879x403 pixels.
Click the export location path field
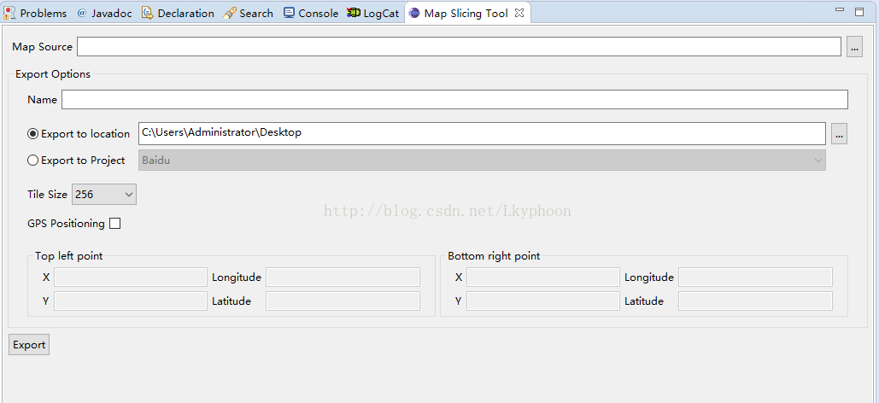482,133
